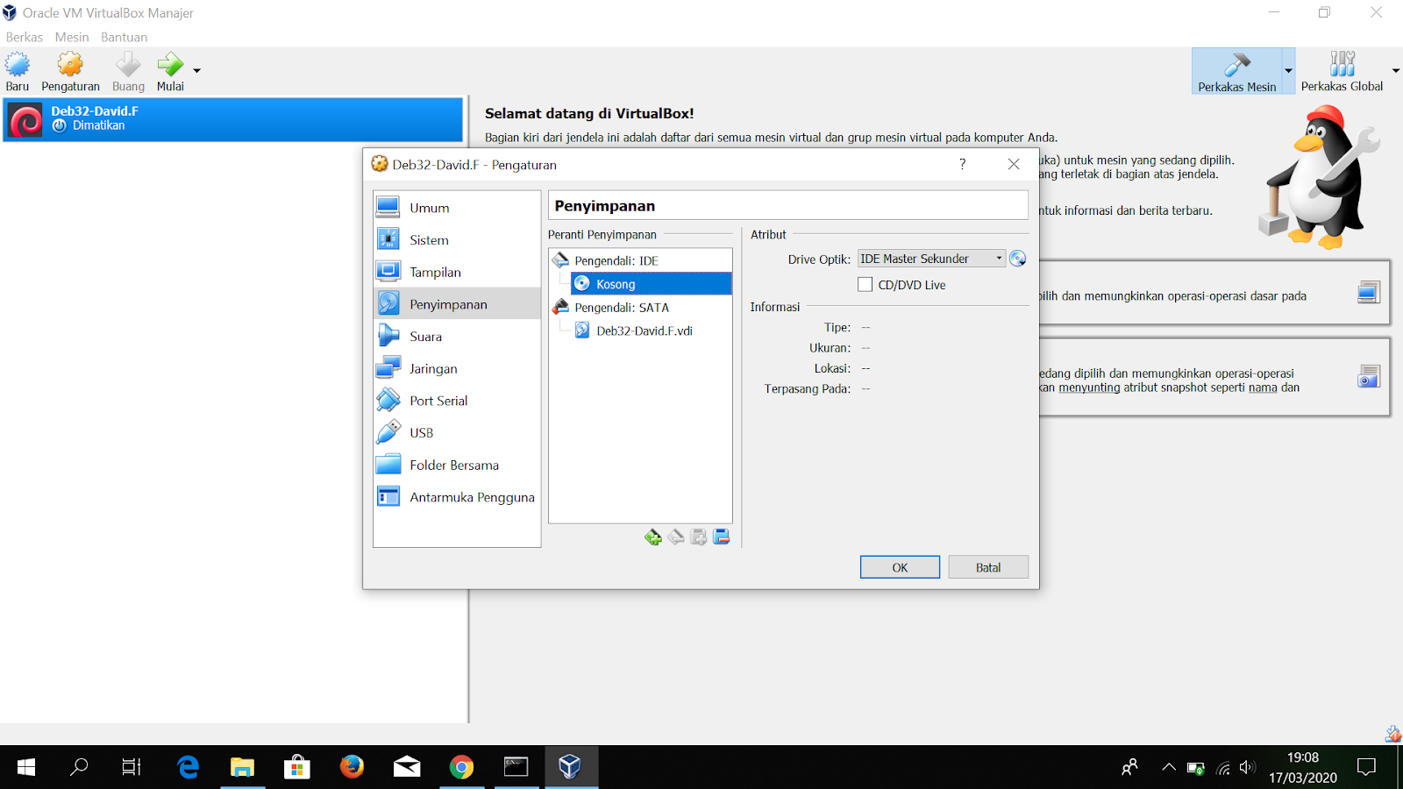Expand the Mulai start options arrow
Screen dimensions: 1403x789
coord(196,71)
